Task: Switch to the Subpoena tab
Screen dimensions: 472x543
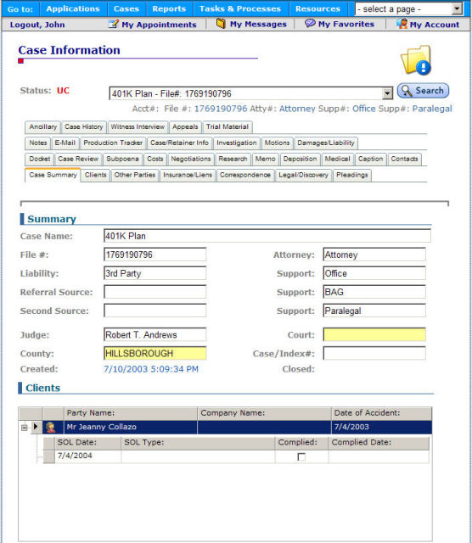Action: 122,159
